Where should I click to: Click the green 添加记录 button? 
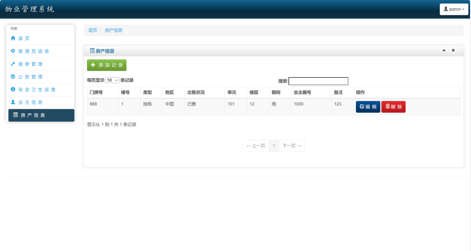[x=107, y=65]
